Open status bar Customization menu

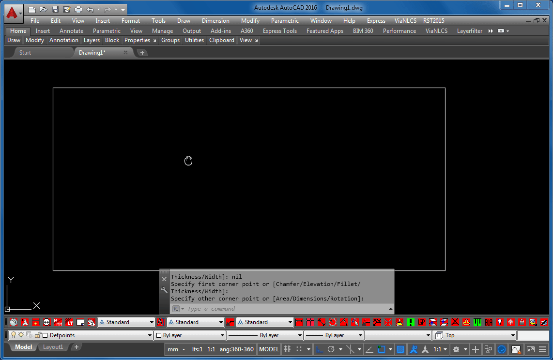[x=543, y=349]
